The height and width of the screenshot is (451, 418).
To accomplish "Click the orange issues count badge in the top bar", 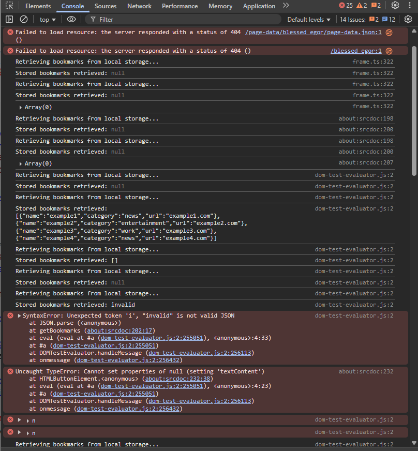I will pos(376,6).
